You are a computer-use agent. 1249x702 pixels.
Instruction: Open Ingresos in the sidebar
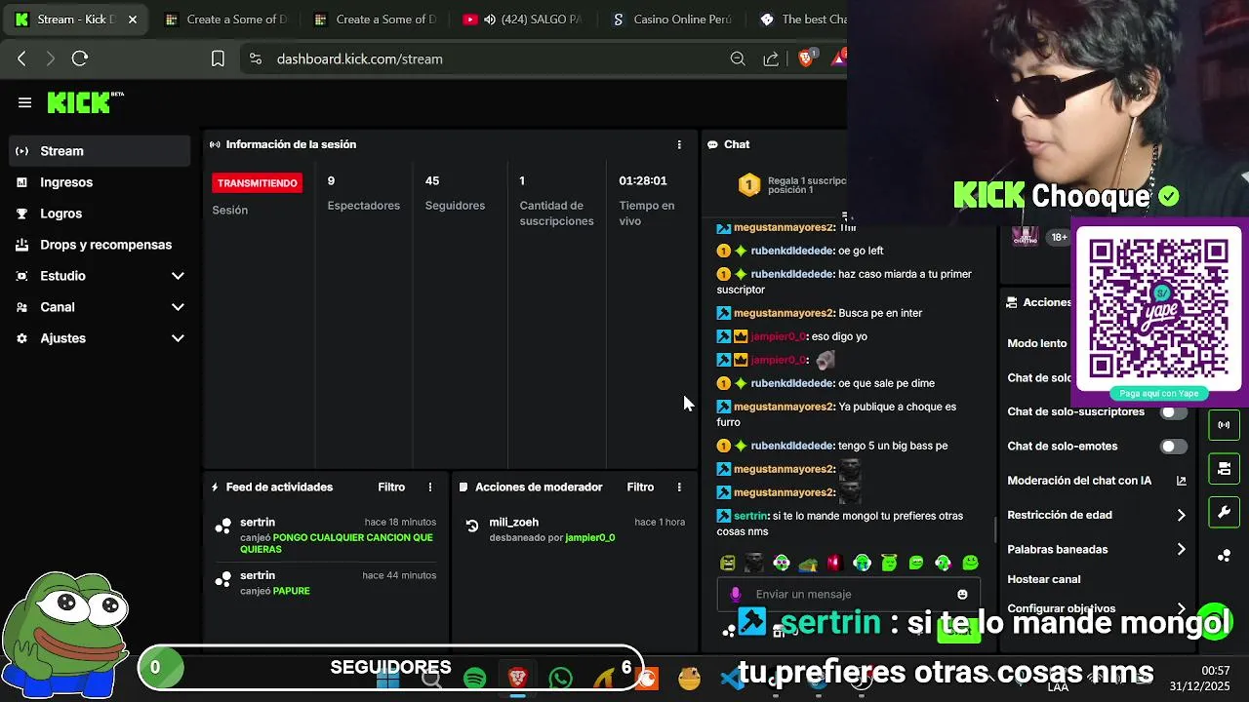pyautogui.click(x=100, y=182)
